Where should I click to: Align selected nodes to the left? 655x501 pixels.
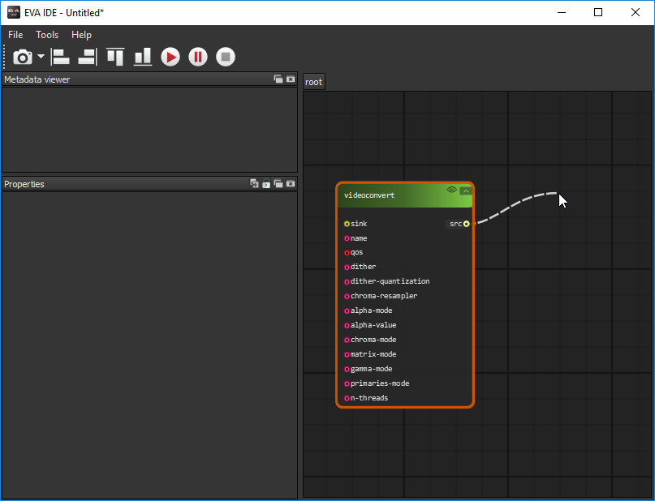[x=61, y=57]
